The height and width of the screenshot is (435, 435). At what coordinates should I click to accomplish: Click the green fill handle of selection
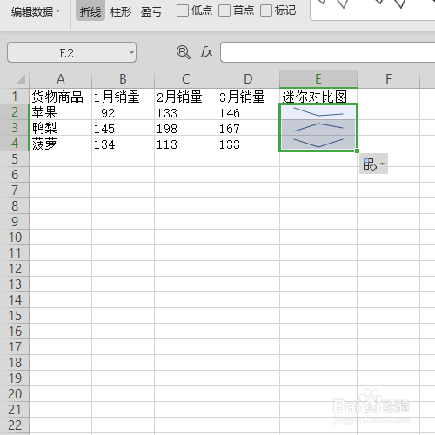pyautogui.click(x=357, y=151)
